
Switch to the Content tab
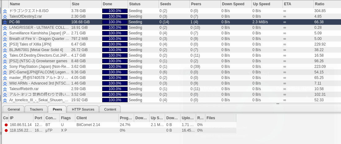click(110, 109)
